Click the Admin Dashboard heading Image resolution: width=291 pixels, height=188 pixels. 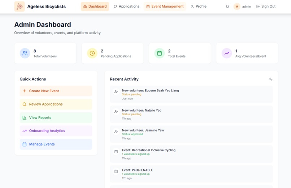pos(43,24)
